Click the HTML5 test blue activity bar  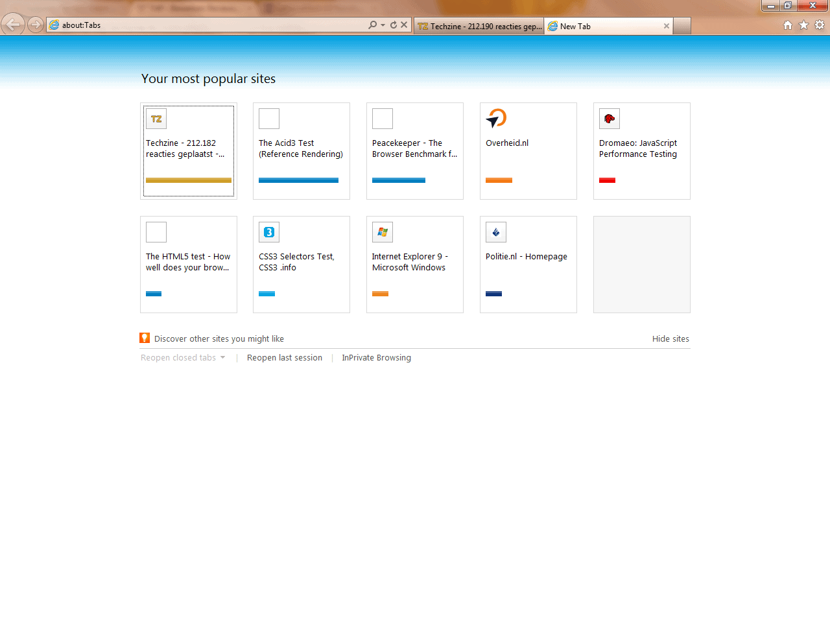click(154, 294)
